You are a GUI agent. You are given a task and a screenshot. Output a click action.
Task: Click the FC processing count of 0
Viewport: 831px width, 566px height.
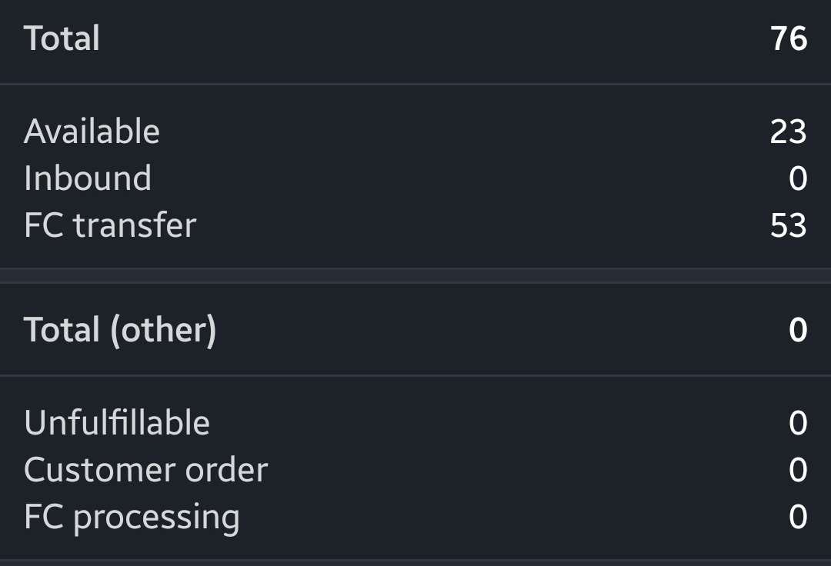(x=797, y=517)
